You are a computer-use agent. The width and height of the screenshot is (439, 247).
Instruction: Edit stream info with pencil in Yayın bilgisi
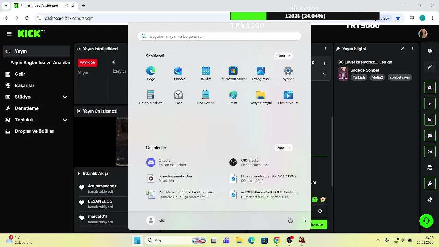(402, 49)
